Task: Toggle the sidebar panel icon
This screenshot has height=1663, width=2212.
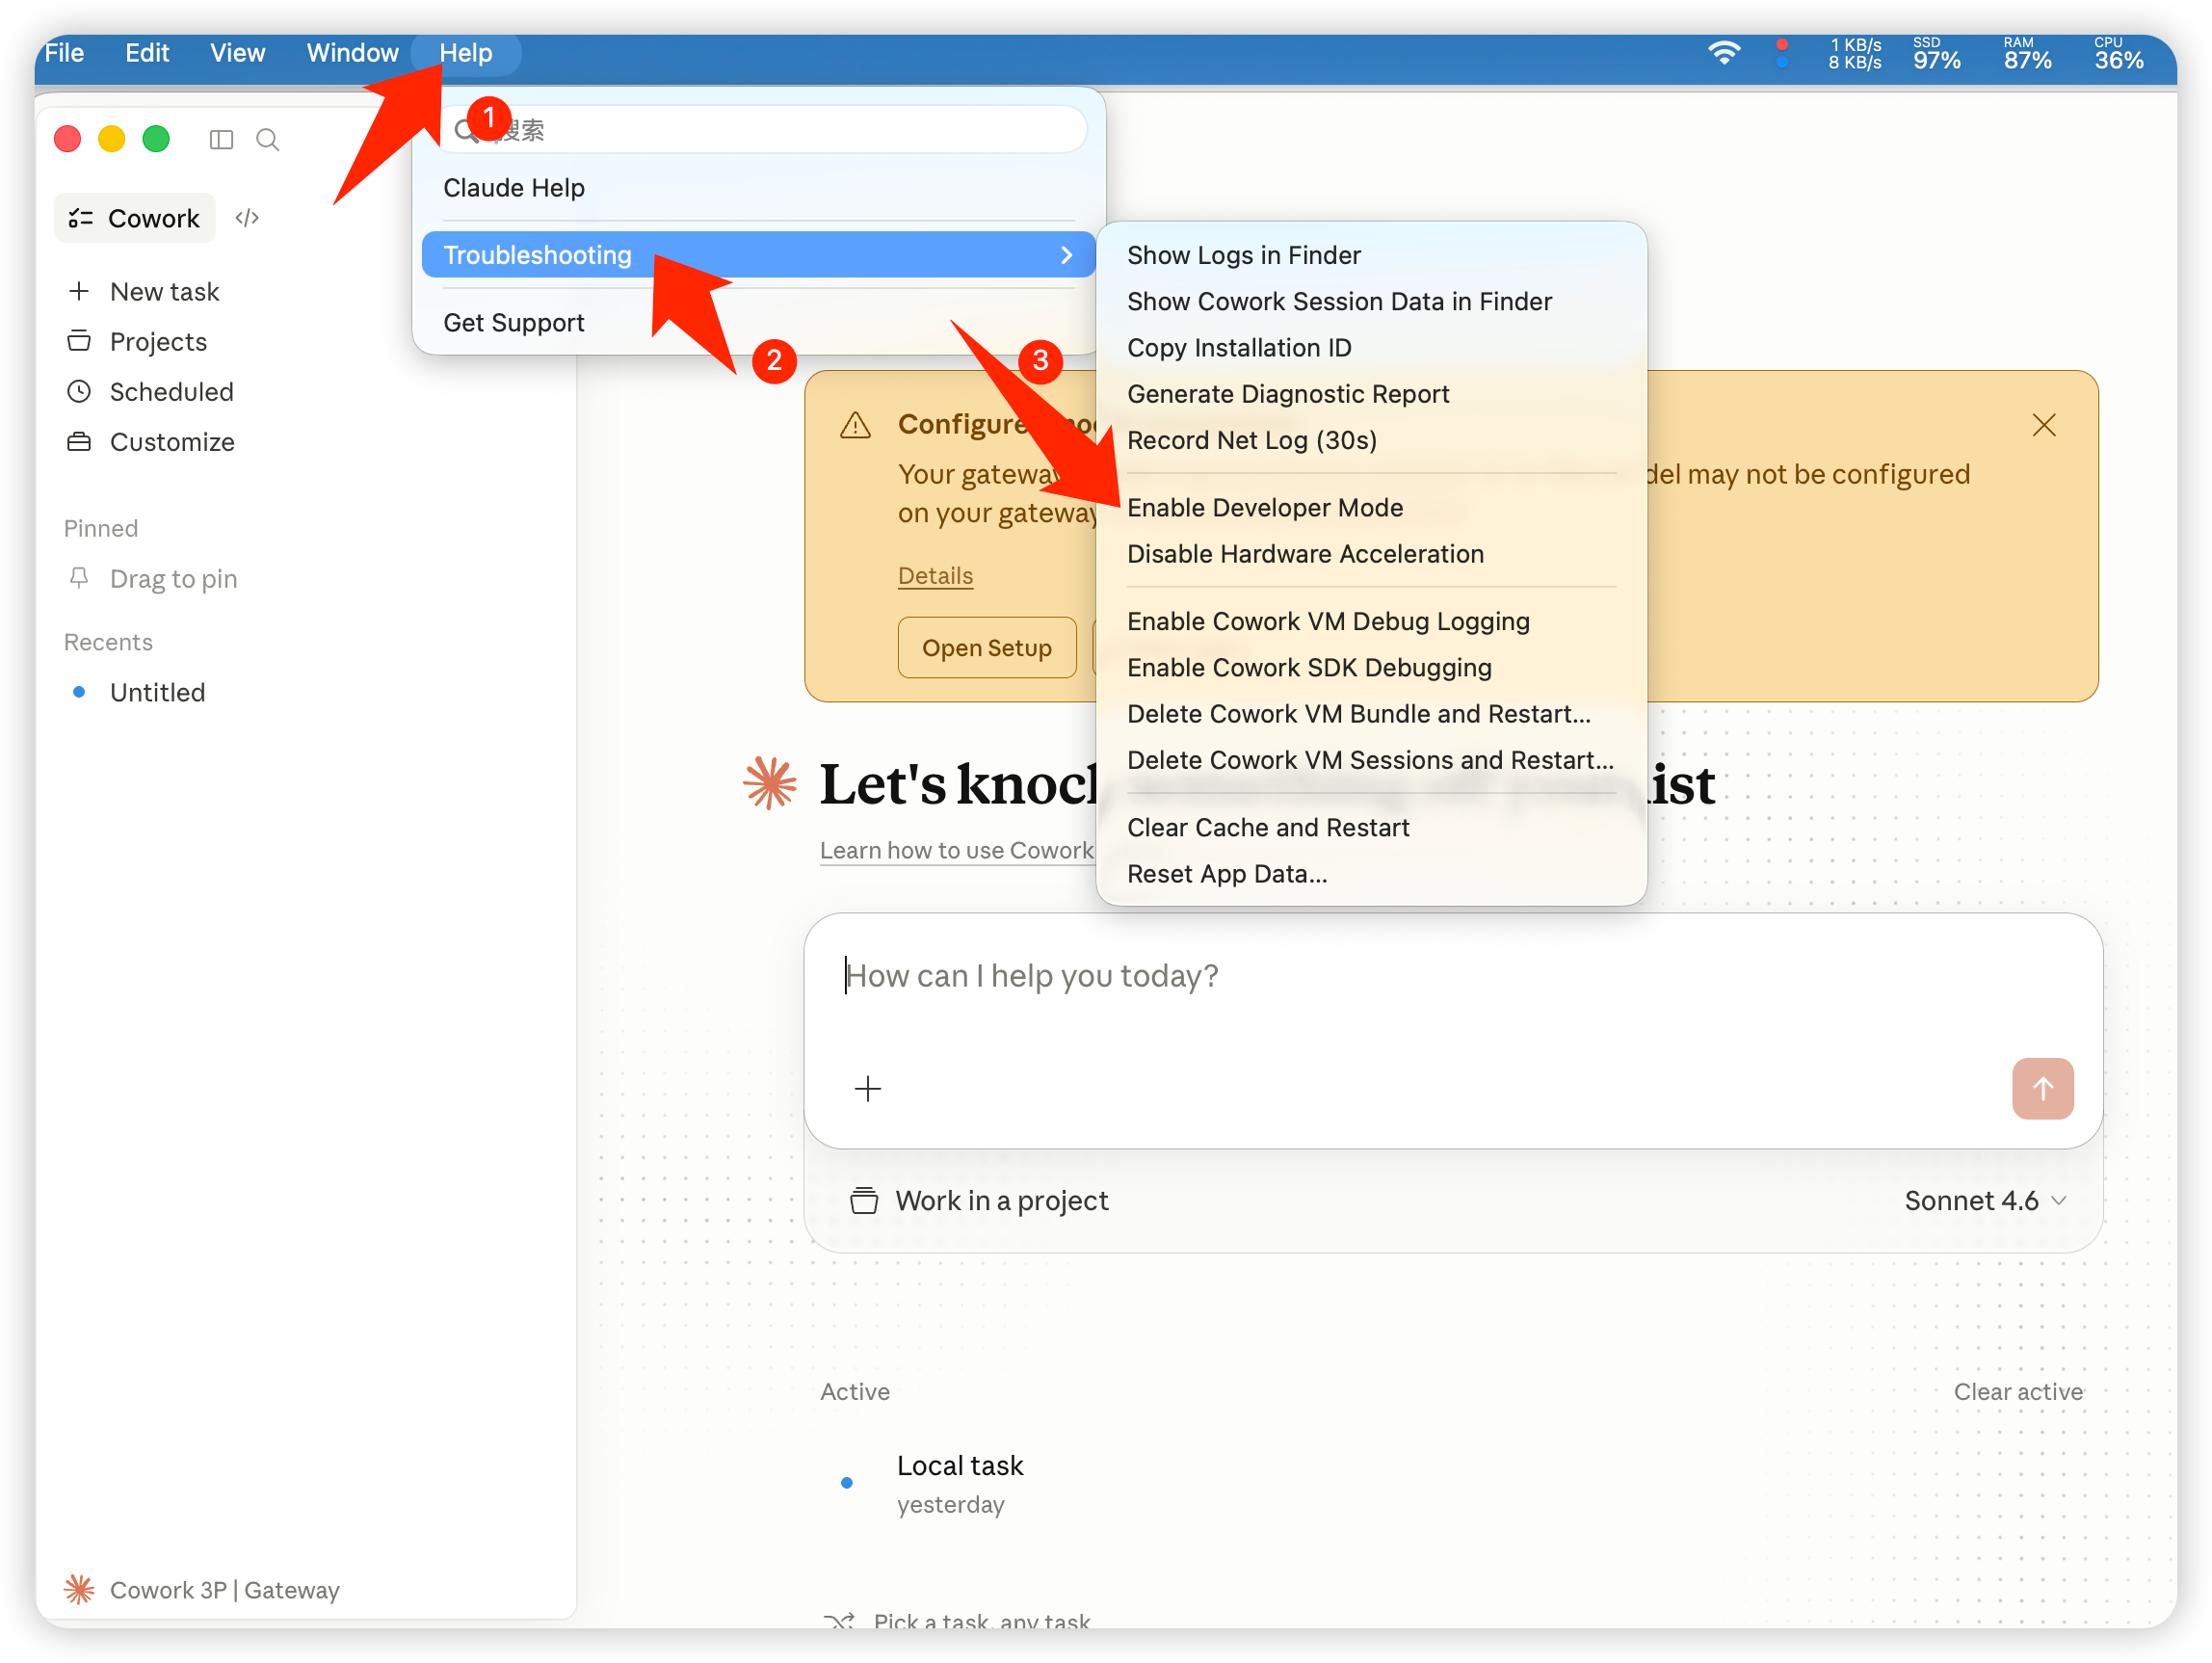Action: [221, 139]
